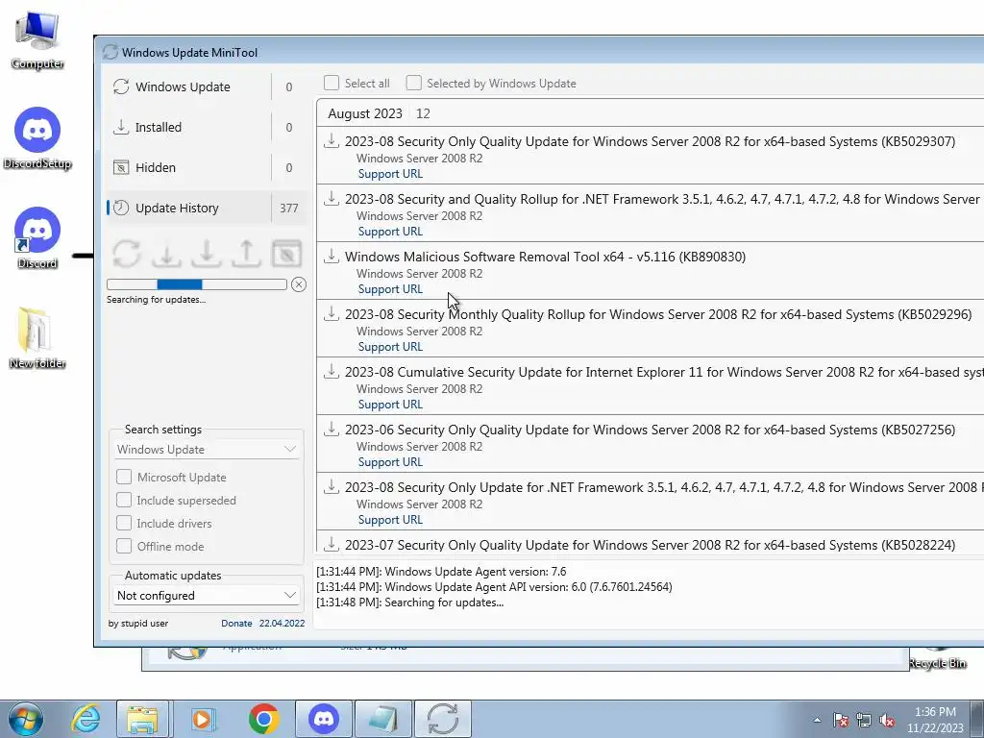Launch Google Chrome from the taskbar

(263, 719)
